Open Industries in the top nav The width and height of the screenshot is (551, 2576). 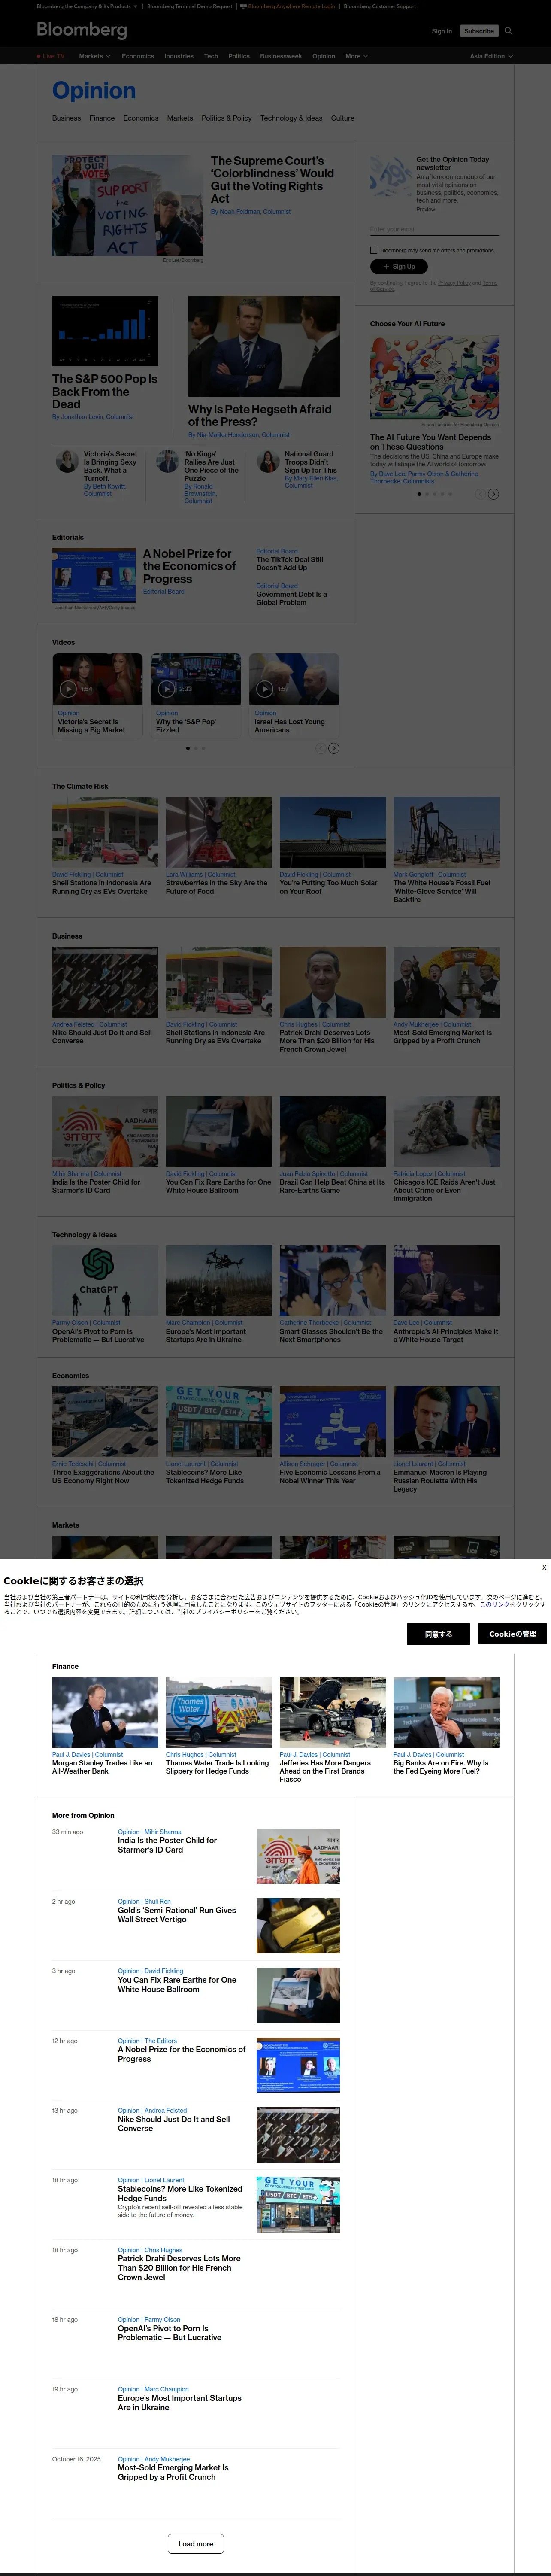(x=179, y=56)
